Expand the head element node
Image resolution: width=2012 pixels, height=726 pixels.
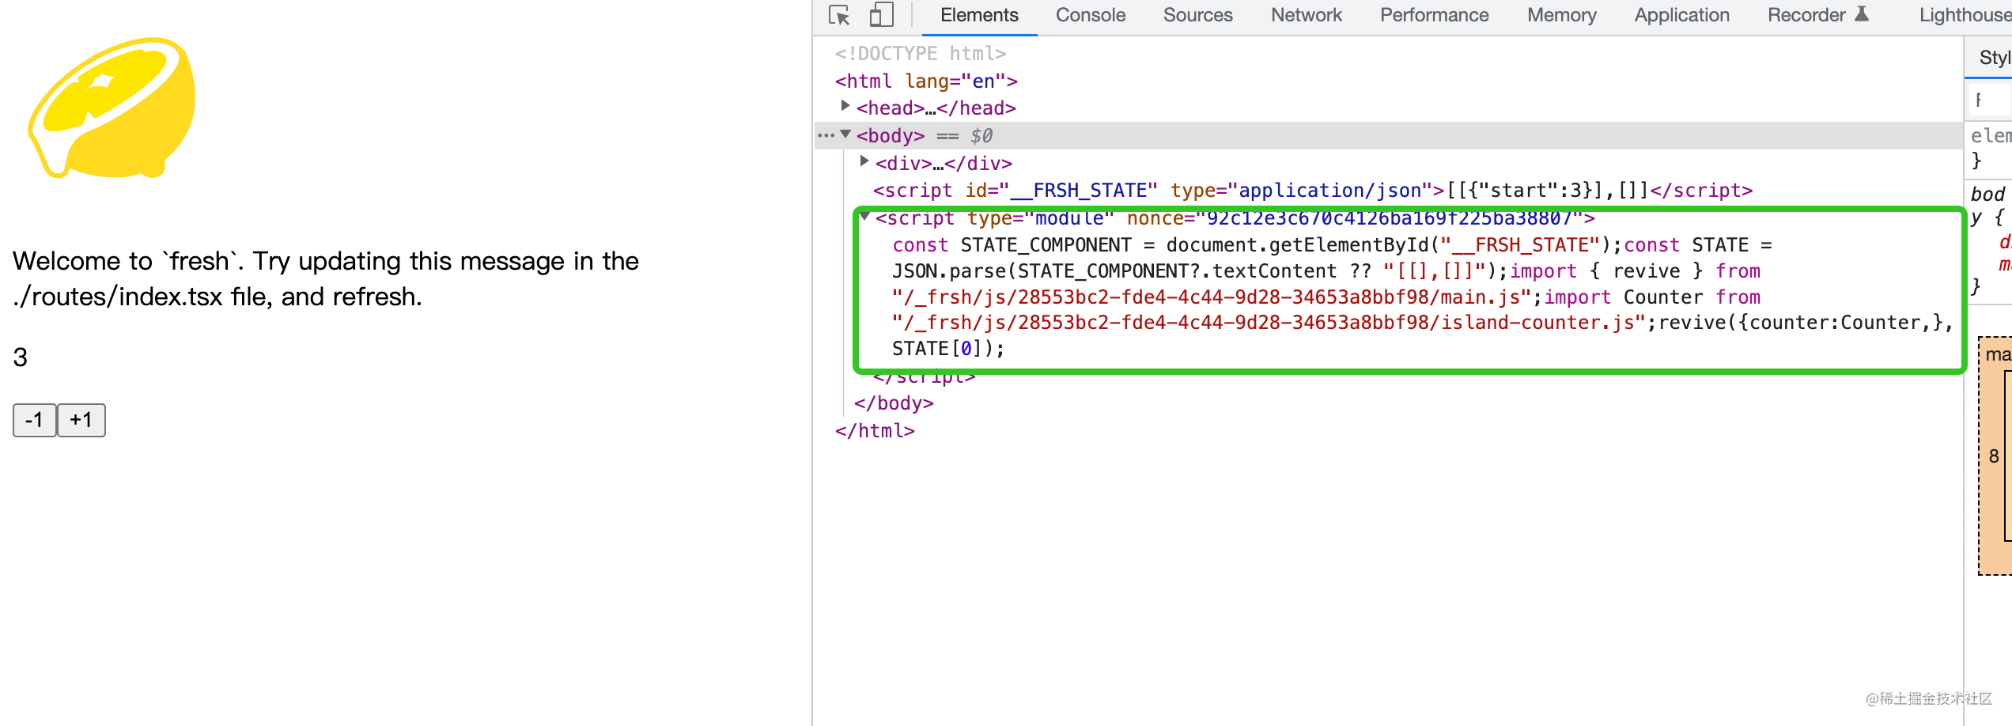click(845, 106)
